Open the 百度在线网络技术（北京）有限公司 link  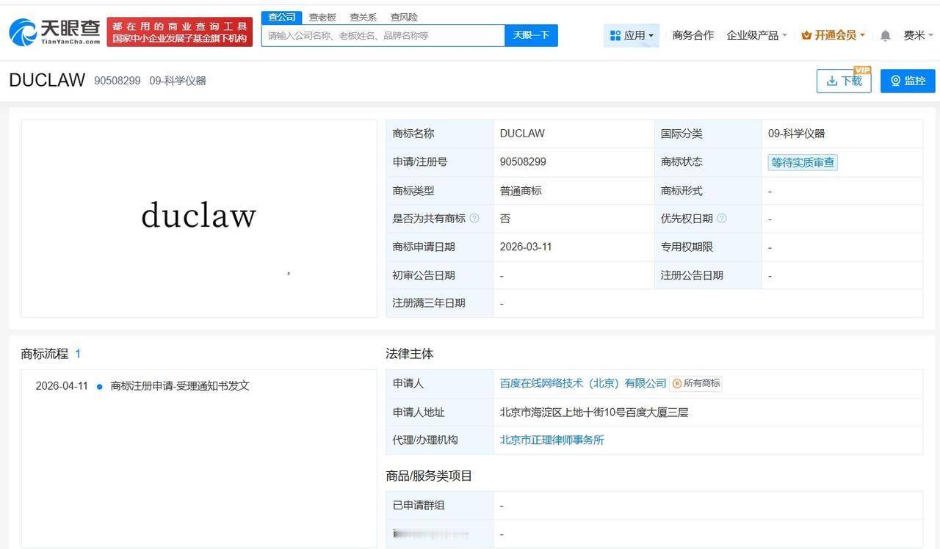tap(581, 383)
